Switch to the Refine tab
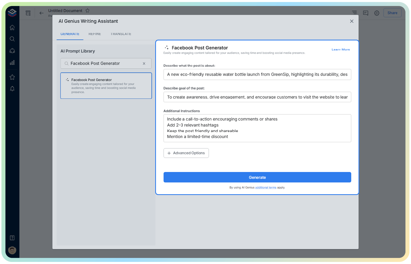Viewport: 411px width, 264px height. click(x=95, y=34)
